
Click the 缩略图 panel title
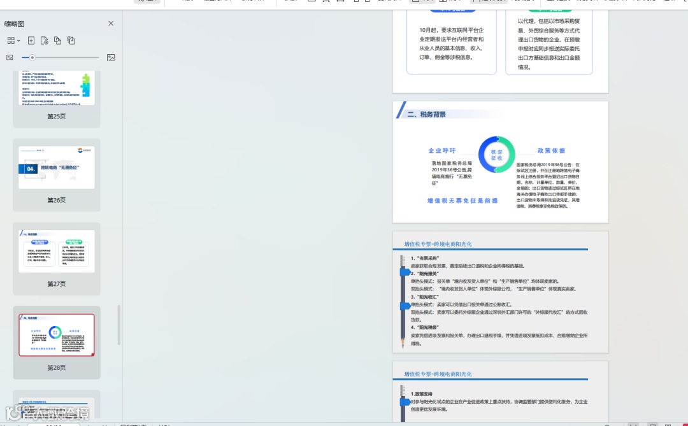[15, 24]
